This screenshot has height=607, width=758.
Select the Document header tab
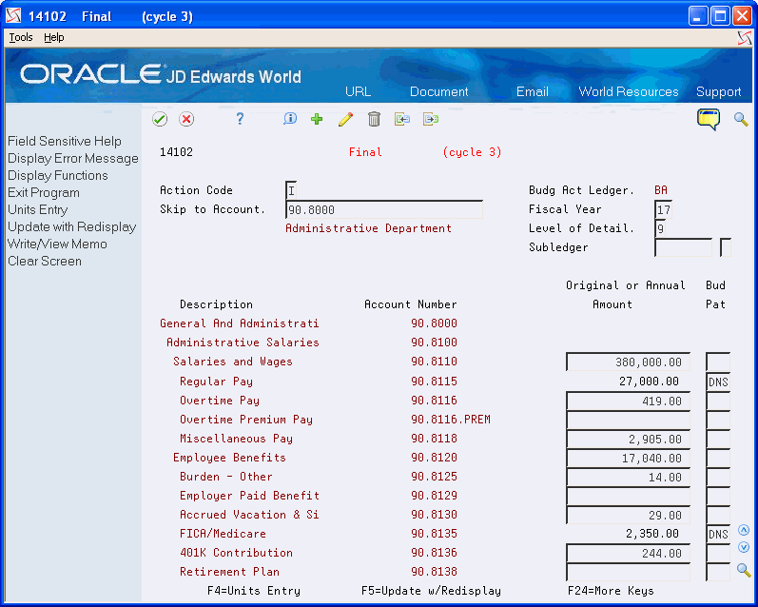[x=439, y=91]
